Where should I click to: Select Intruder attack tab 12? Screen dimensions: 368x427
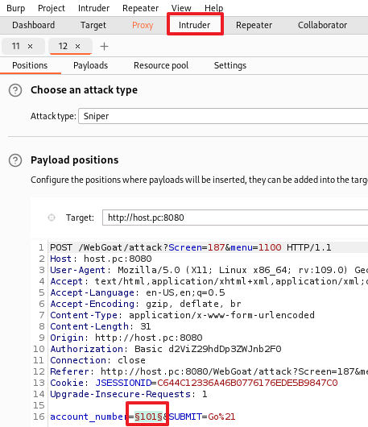[x=63, y=46]
